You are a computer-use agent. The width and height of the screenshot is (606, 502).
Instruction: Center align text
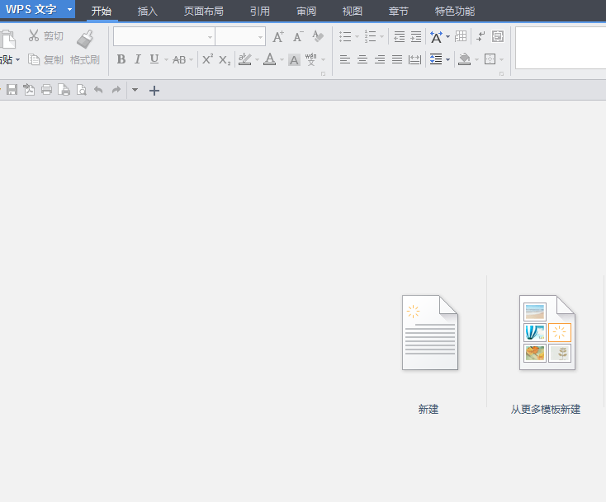(362, 59)
